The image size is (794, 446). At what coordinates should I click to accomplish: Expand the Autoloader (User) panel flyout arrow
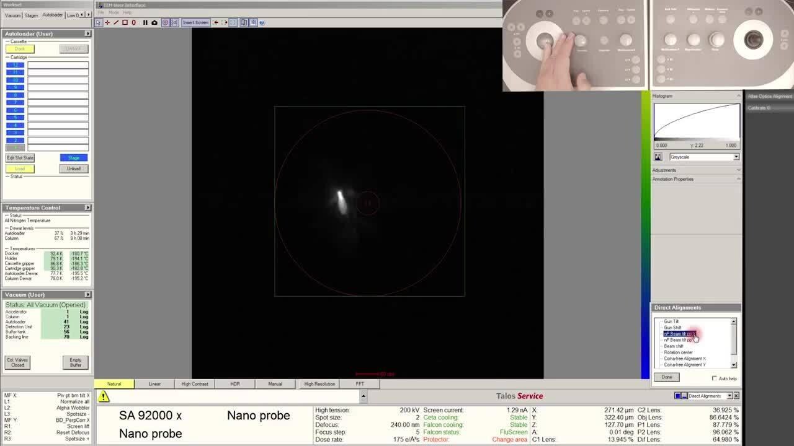pos(87,33)
